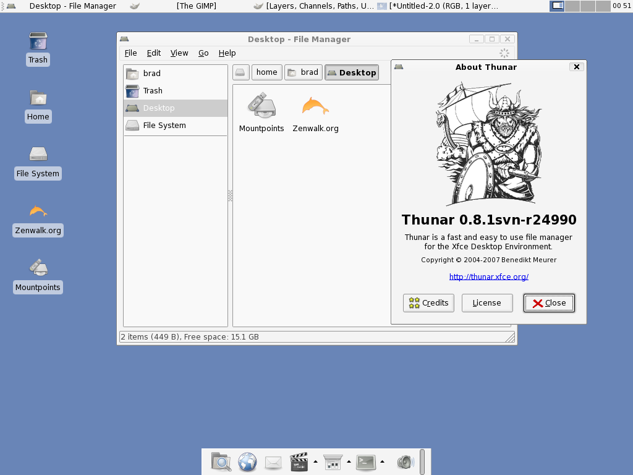The height and width of the screenshot is (475, 633).
Task: Select Desktop in the side pane
Action: tap(176, 108)
